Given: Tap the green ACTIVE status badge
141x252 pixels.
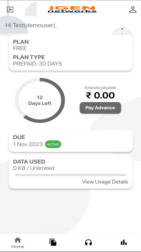Looking at the screenshot, I should click(53, 144).
